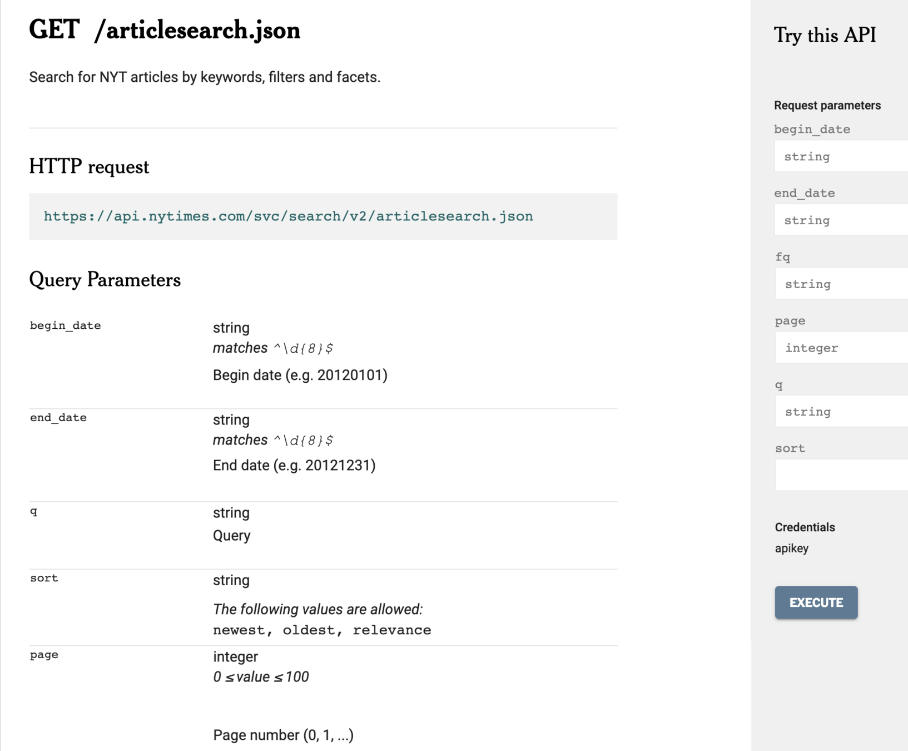Click the 'Search for NYT articles' description
Screen dimensions: 908x751
click(x=205, y=77)
